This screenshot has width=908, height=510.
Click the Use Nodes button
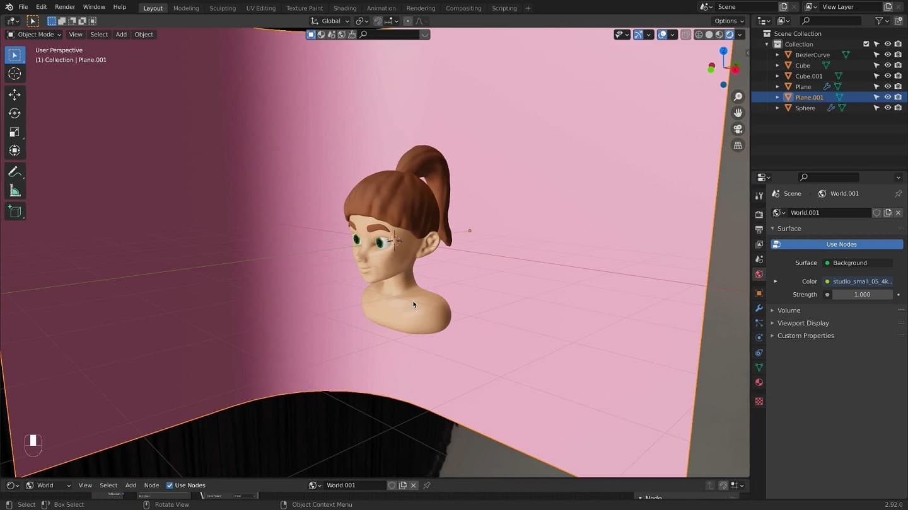(841, 244)
